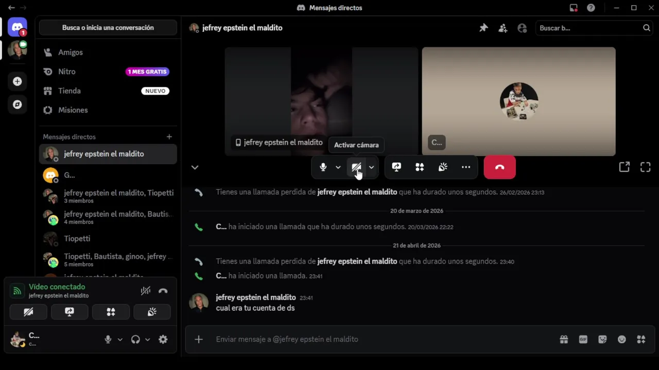Click 'cual era tu cuenta de ds' message

255,308
